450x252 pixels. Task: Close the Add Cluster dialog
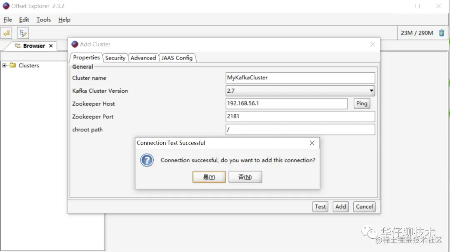(372, 44)
